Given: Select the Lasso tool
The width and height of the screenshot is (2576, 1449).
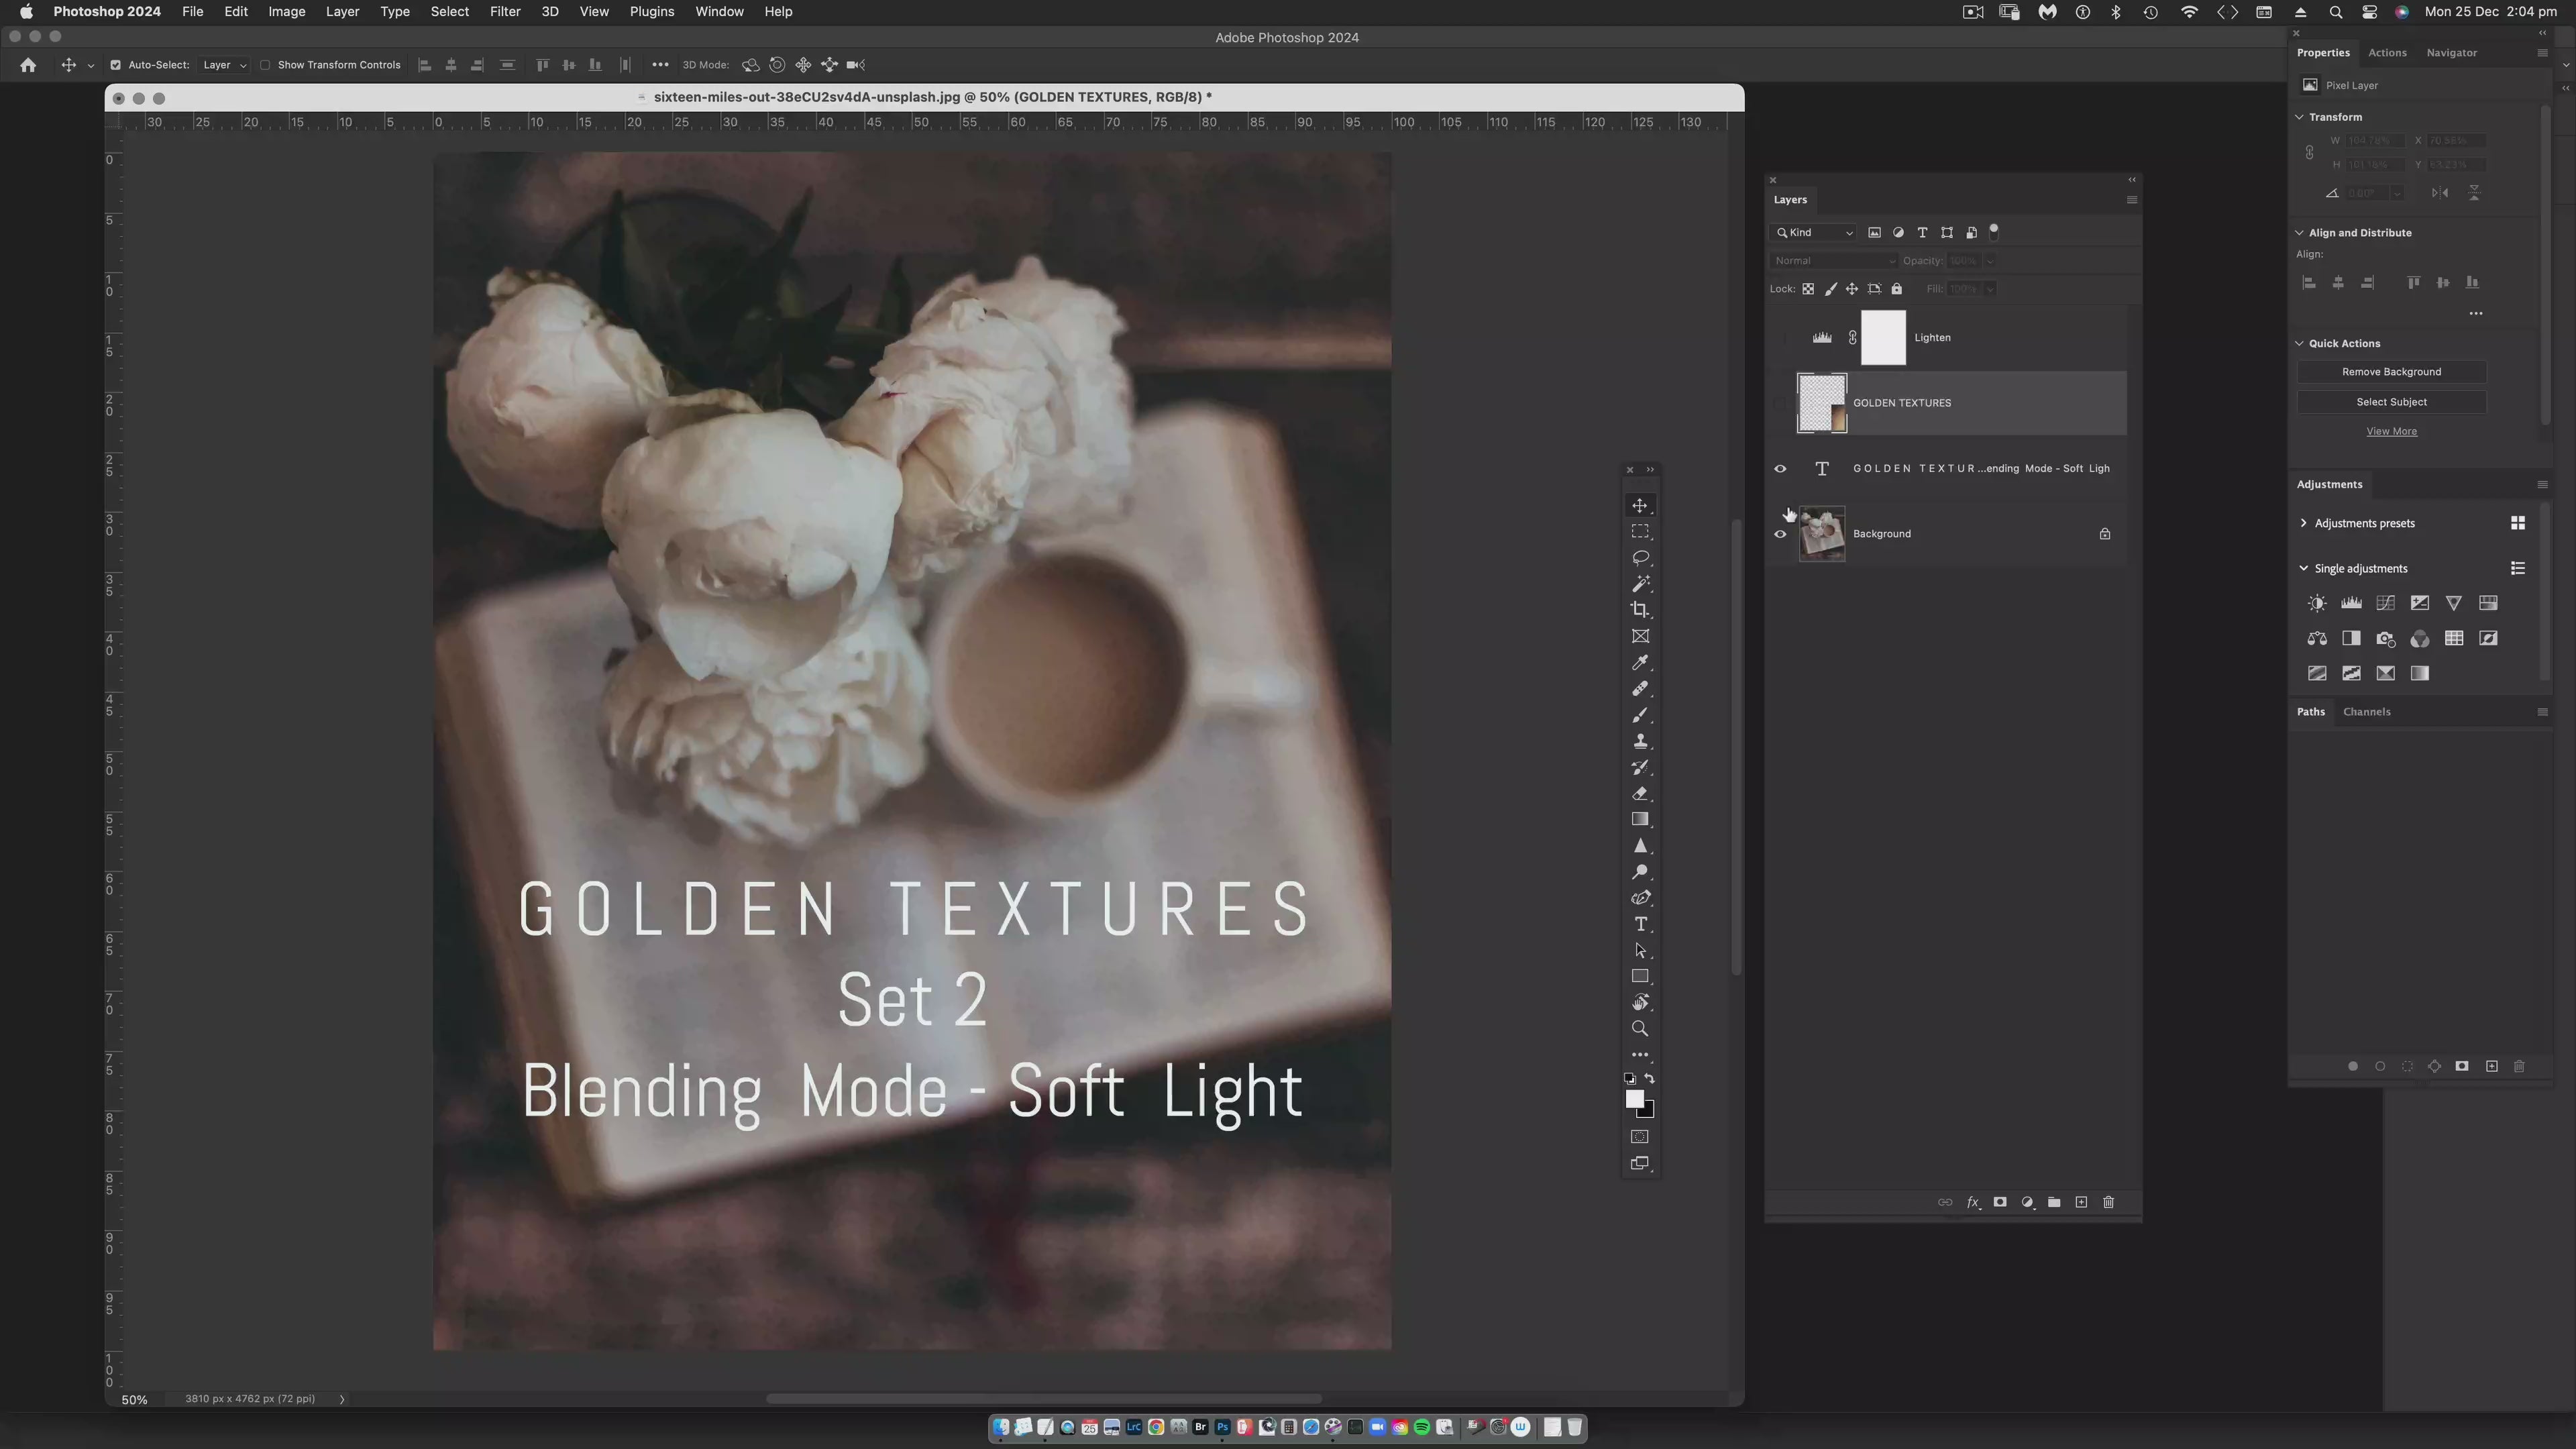Looking at the screenshot, I should point(1640,558).
